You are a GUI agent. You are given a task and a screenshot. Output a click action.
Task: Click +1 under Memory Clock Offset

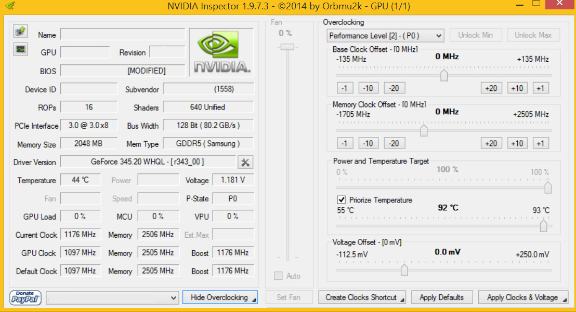click(540, 143)
